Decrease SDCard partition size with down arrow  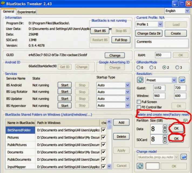[165, 142]
